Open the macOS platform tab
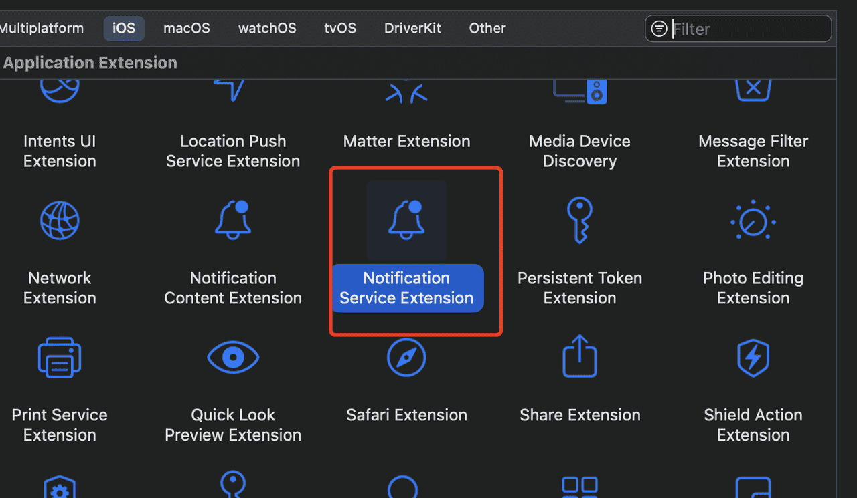857x498 pixels. point(187,29)
